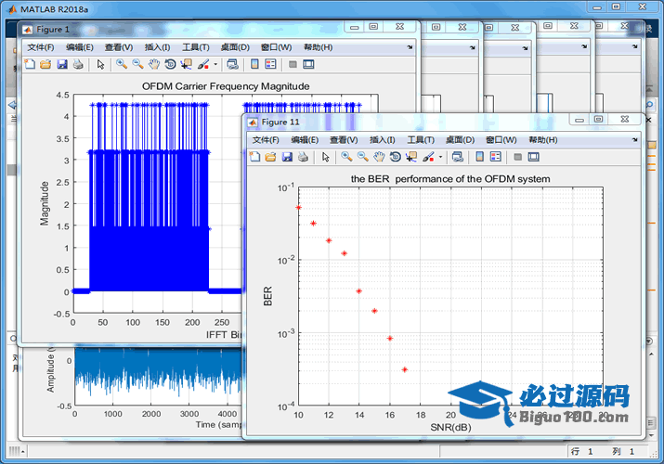
Task: Open 编辑(E) menu in Figure 1
Action: point(80,47)
